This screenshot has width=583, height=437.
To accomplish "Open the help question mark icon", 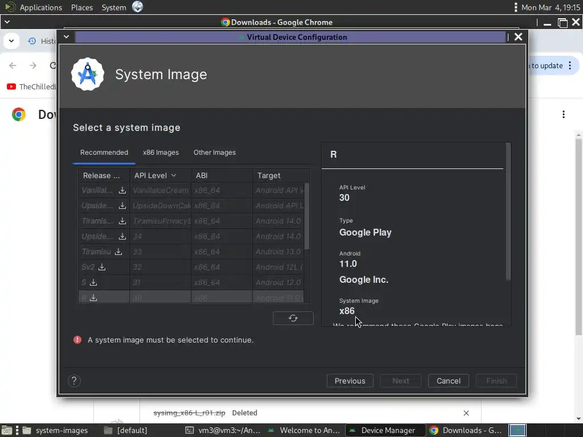I will click(74, 381).
